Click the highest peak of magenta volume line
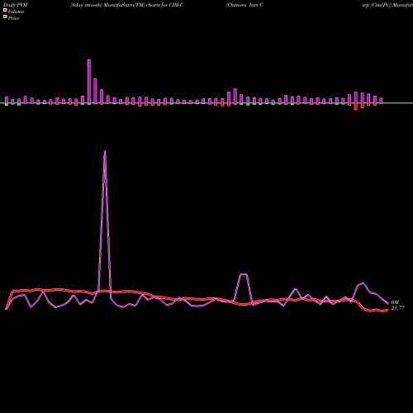Image resolution: width=413 pixels, height=413 pixels. (105, 151)
